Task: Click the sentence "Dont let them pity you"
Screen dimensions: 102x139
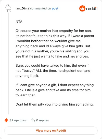Action: pyautogui.click(x=55, y=104)
